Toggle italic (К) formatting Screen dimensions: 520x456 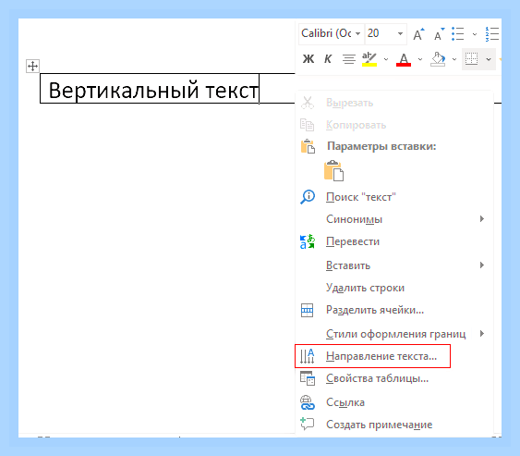328,59
